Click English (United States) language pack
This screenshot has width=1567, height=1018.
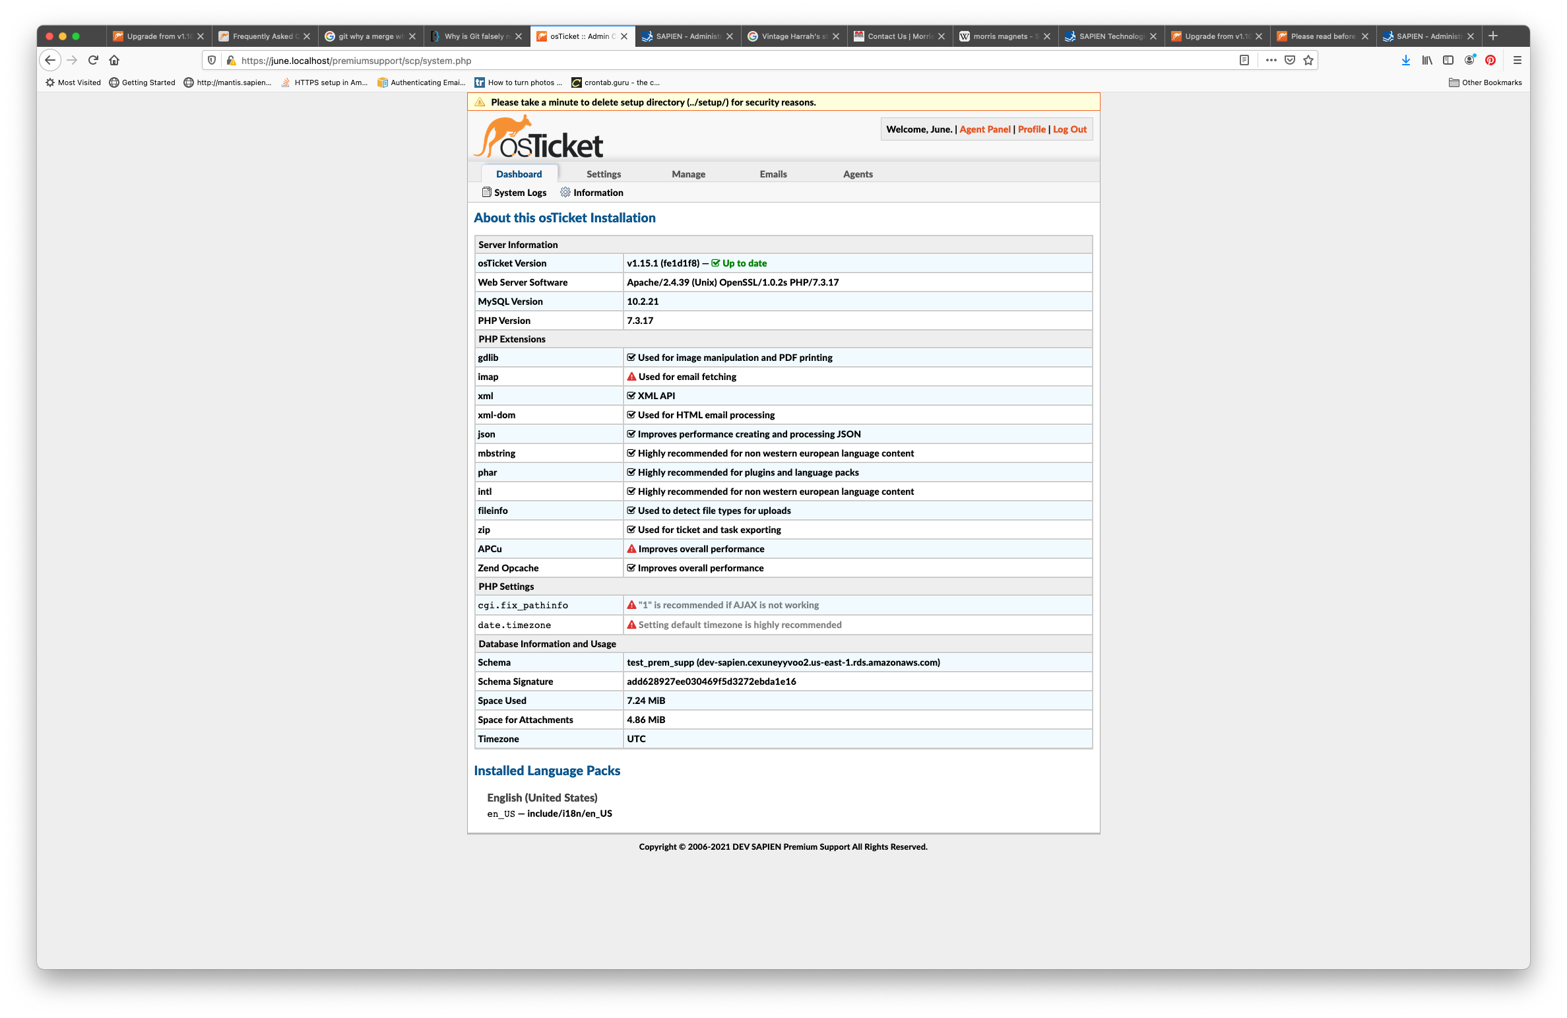(542, 798)
